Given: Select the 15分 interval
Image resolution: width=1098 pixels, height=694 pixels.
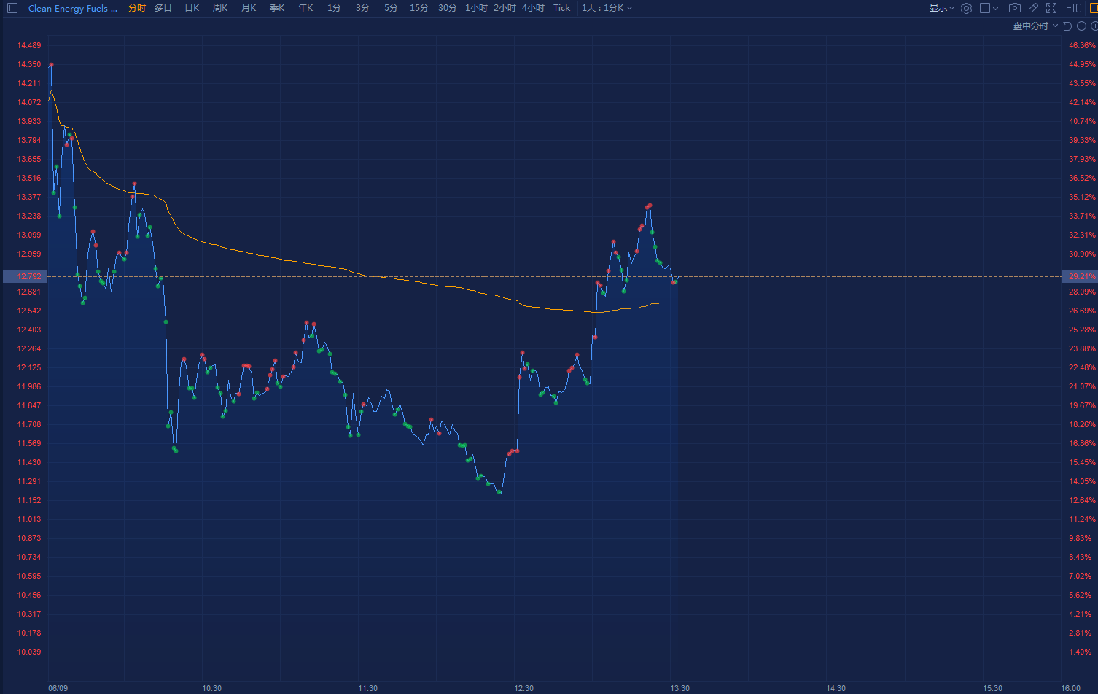Looking at the screenshot, I should (419, 8).
